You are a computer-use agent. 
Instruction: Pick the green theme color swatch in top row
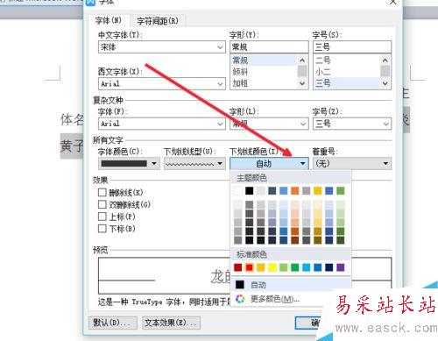coord(341,191)
